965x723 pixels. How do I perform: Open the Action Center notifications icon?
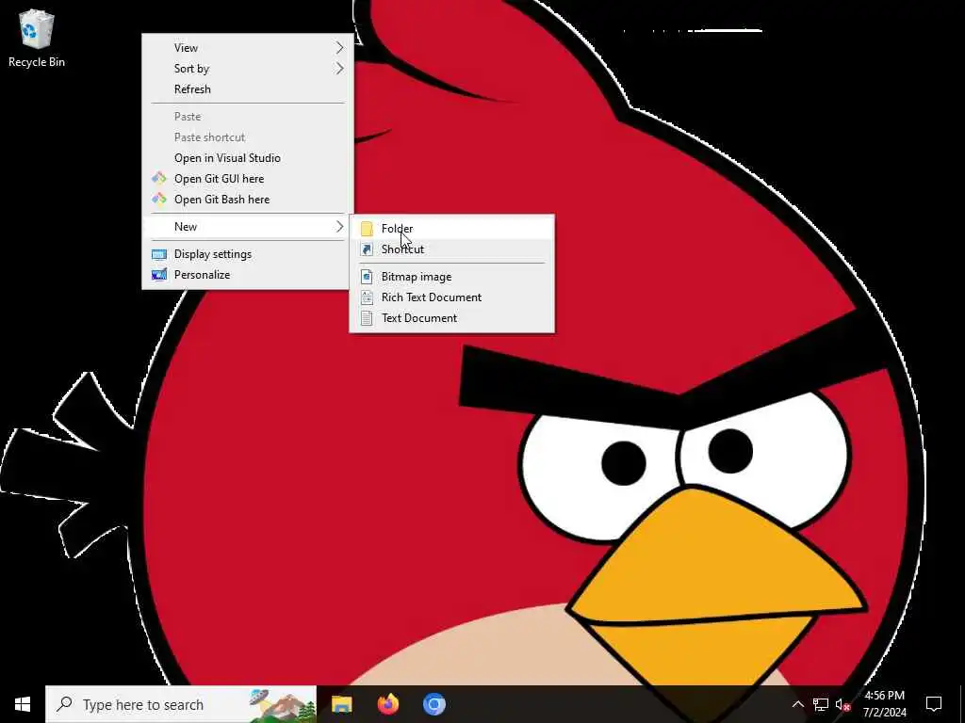(x=934, y=704)
